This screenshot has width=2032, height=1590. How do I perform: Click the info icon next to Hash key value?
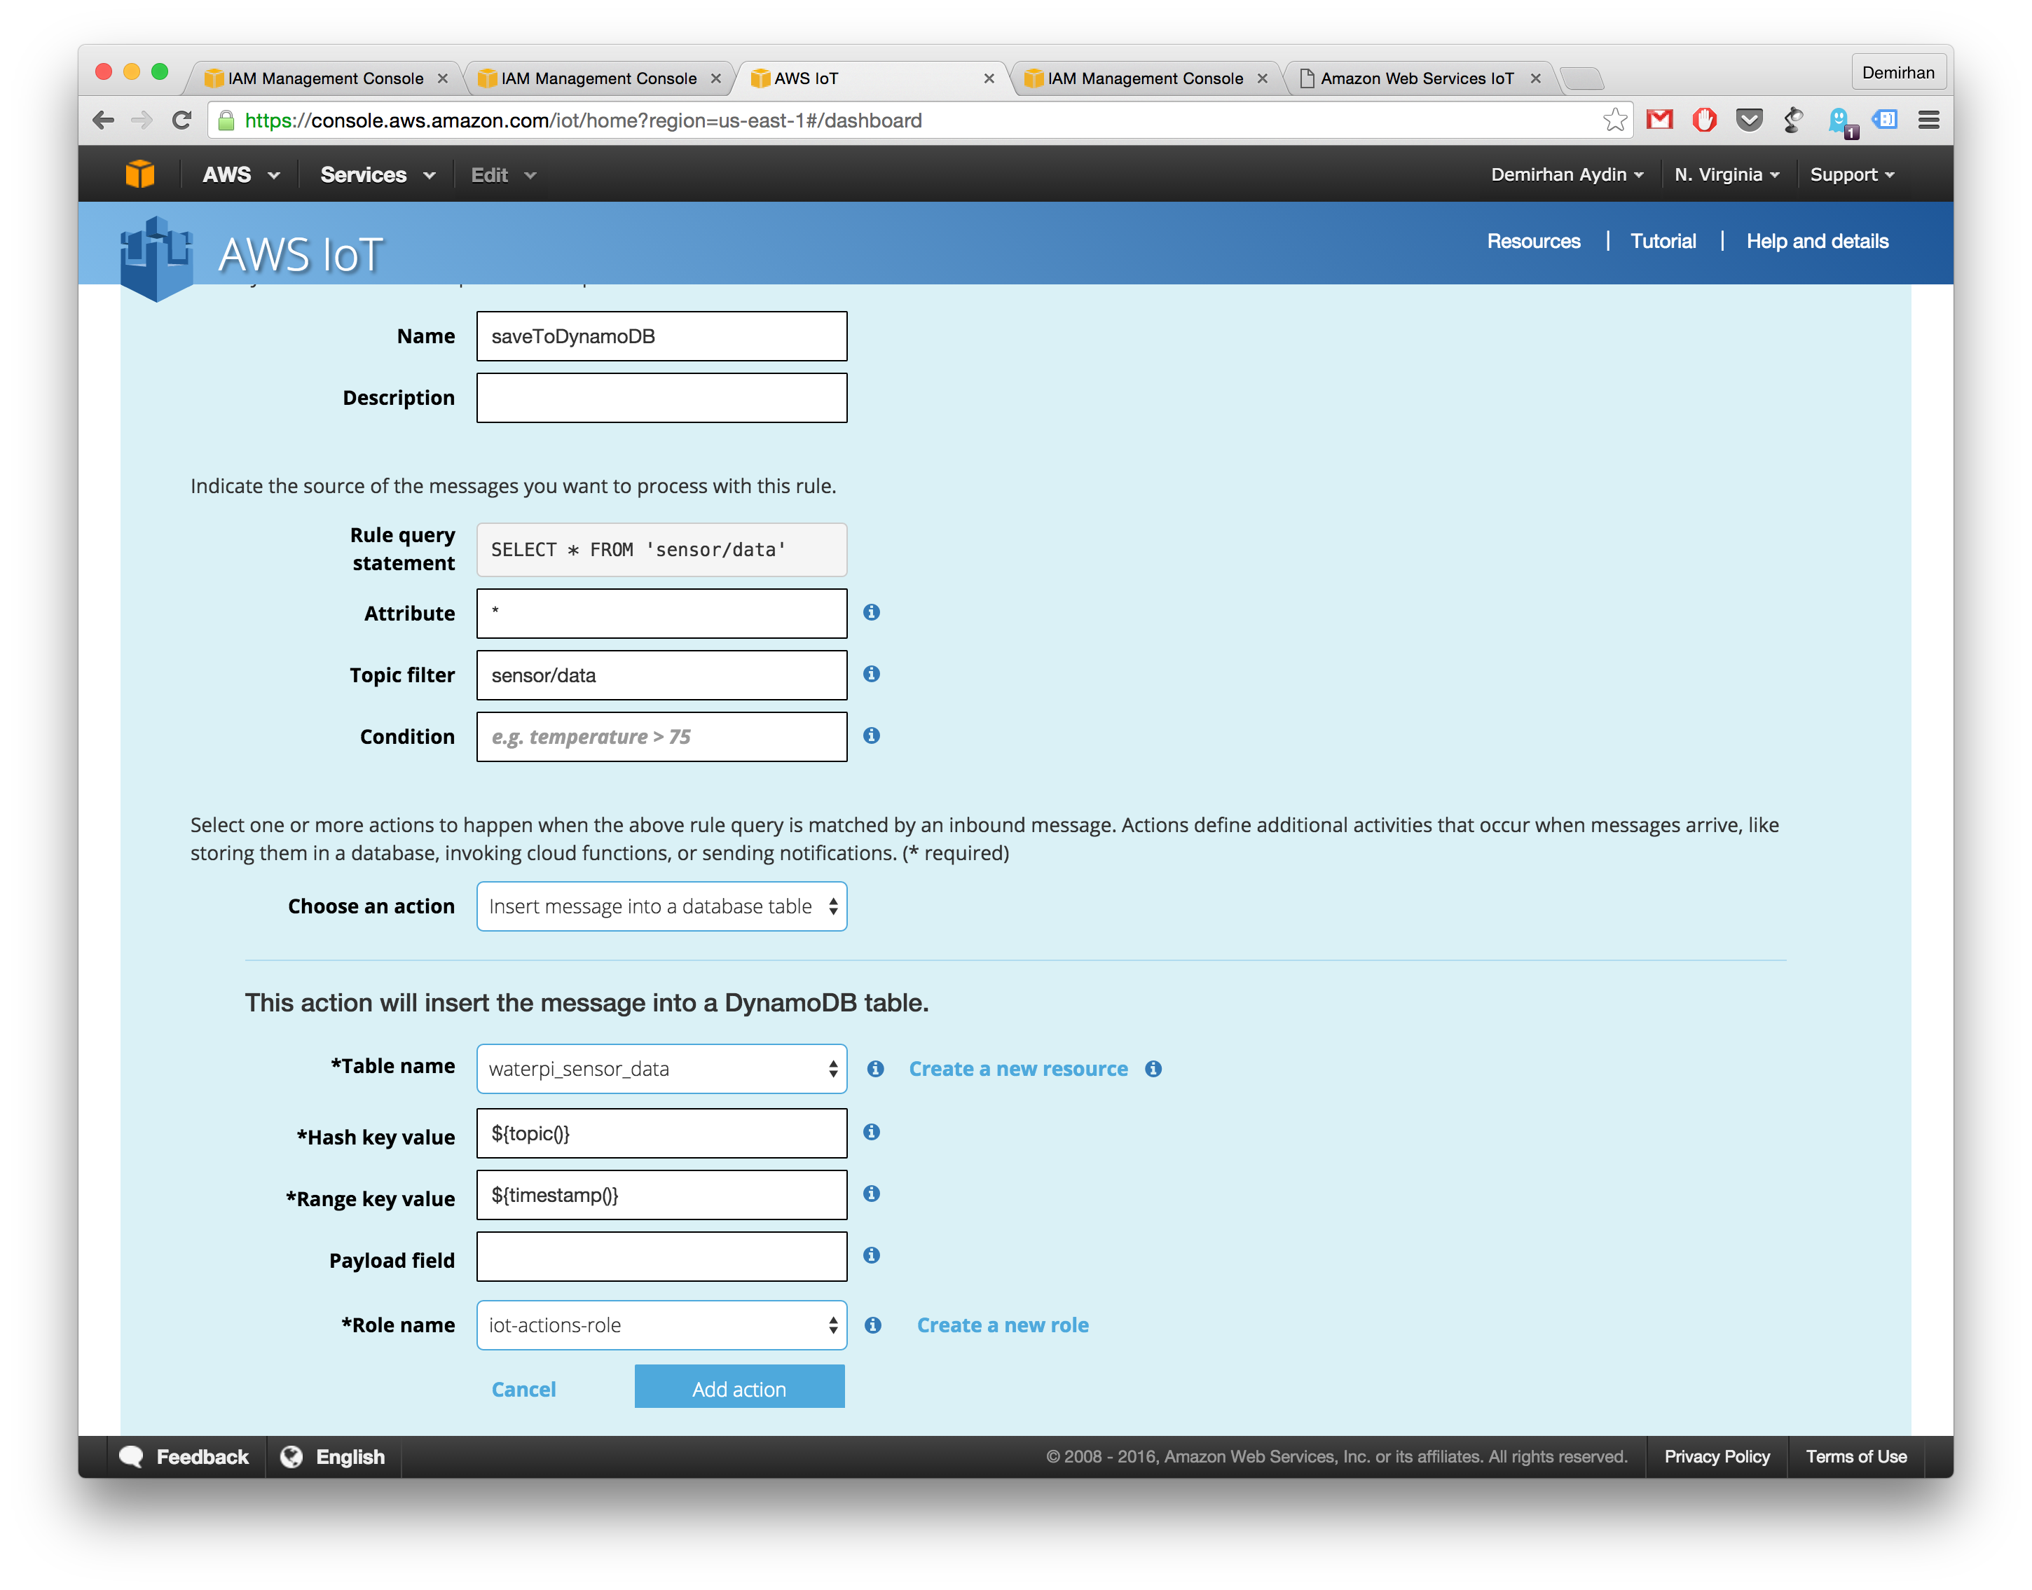coord(871,1132)
